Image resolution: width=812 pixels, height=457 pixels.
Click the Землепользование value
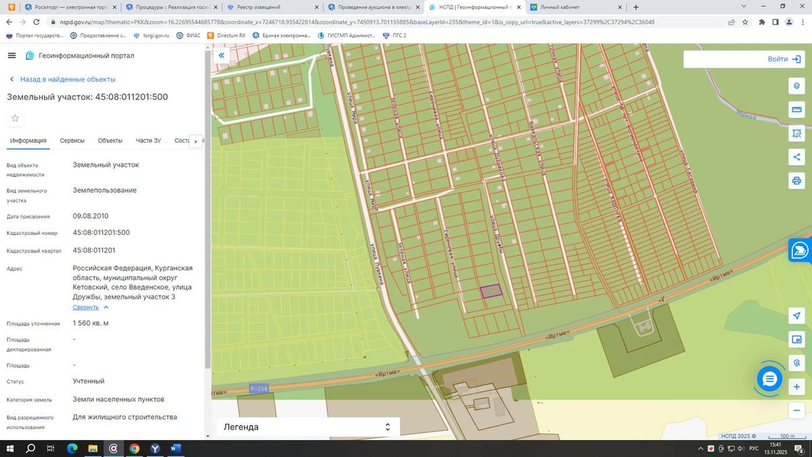(105, 190)
